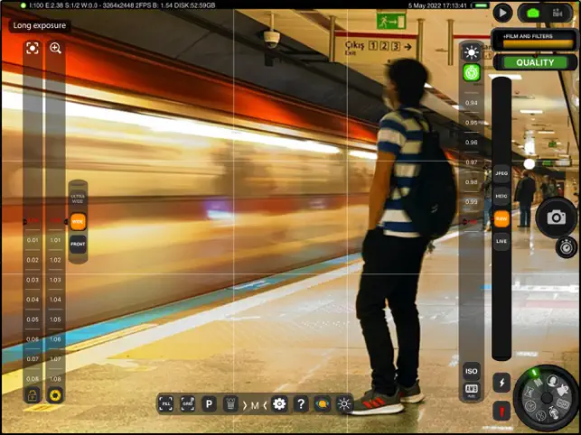Open the help question mark
Viewport: 581px width, 435px height.
tap(301, 404)
